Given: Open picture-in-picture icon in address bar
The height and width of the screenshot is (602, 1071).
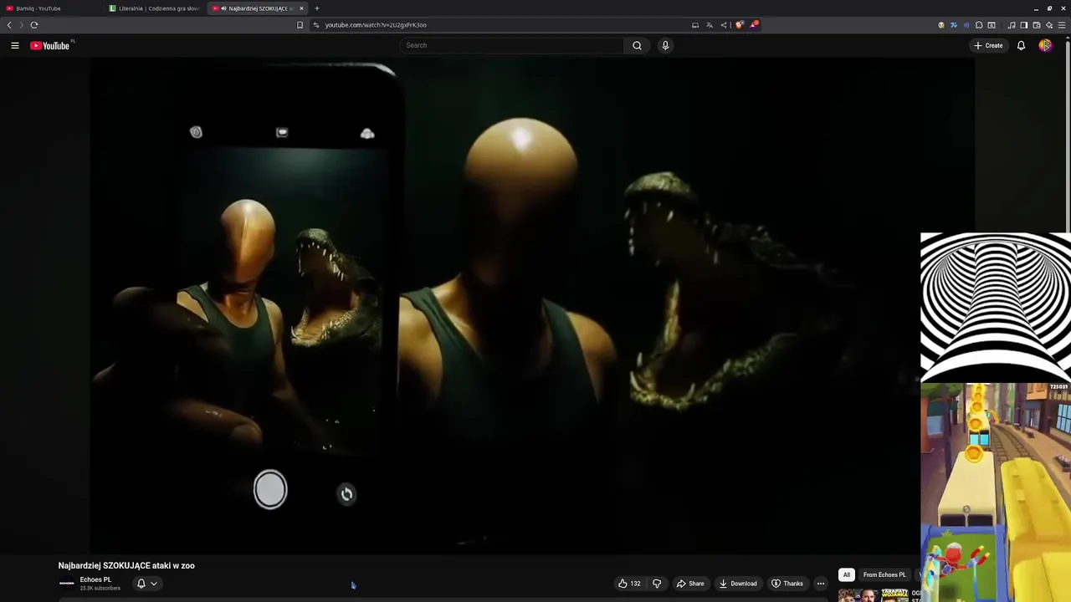Looking at the screenshot, I should pyautogui.click(x=694, y=25).
